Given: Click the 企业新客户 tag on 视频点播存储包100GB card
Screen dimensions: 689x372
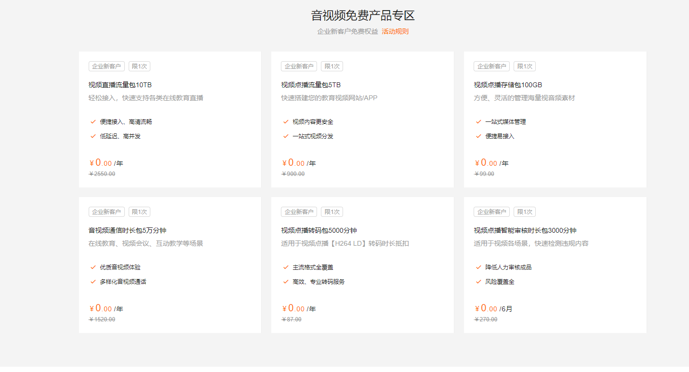Looking at the screenshot, I should tap(492, 66).
